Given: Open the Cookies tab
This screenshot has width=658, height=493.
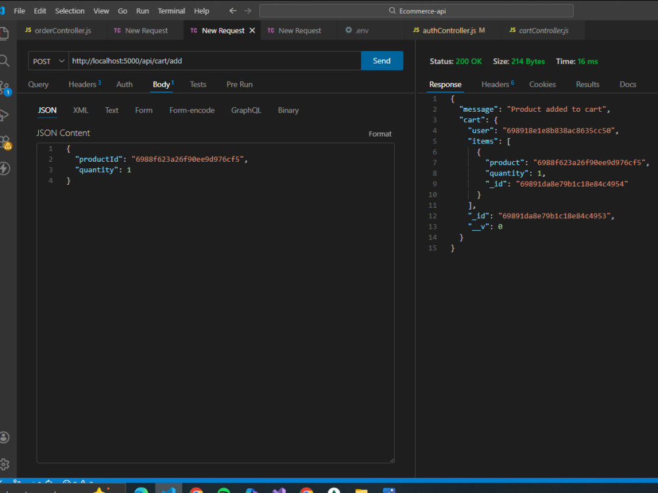Looking at the screenshot, I should 542,85.
